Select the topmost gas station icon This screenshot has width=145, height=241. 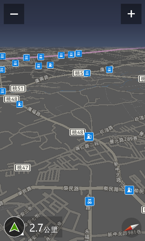point(50,65)
